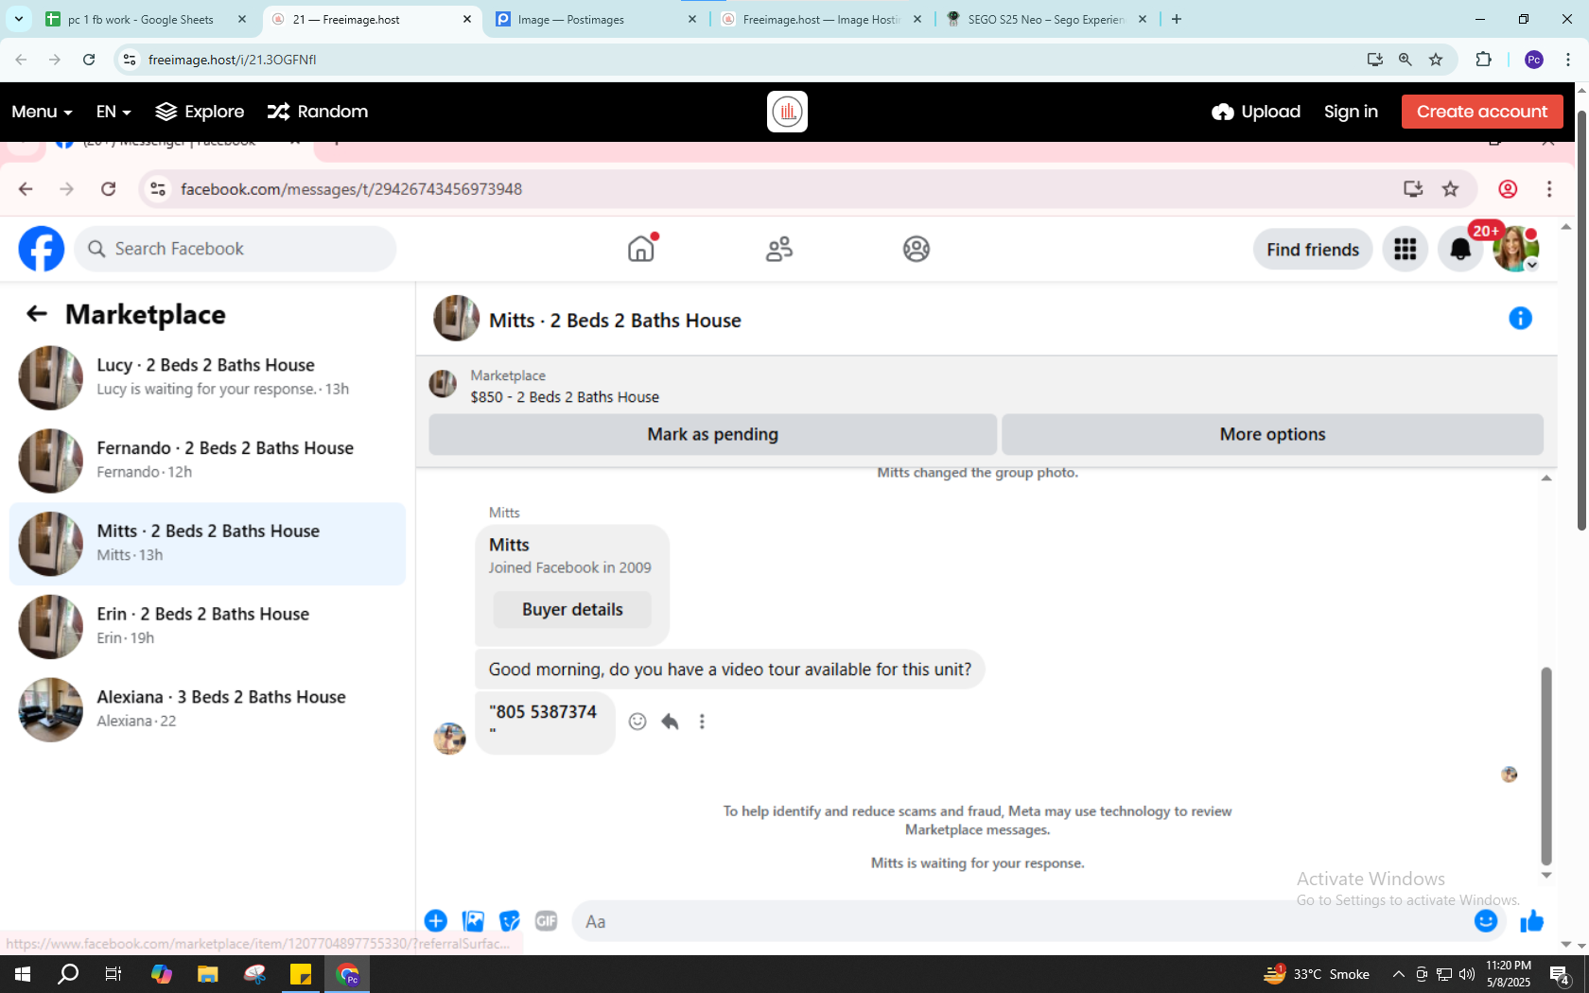Open Chrome zoom magnifier in address bar
Image resolution: width=1589 pixels, height=993 pixels.
(x=1406, y=60)
